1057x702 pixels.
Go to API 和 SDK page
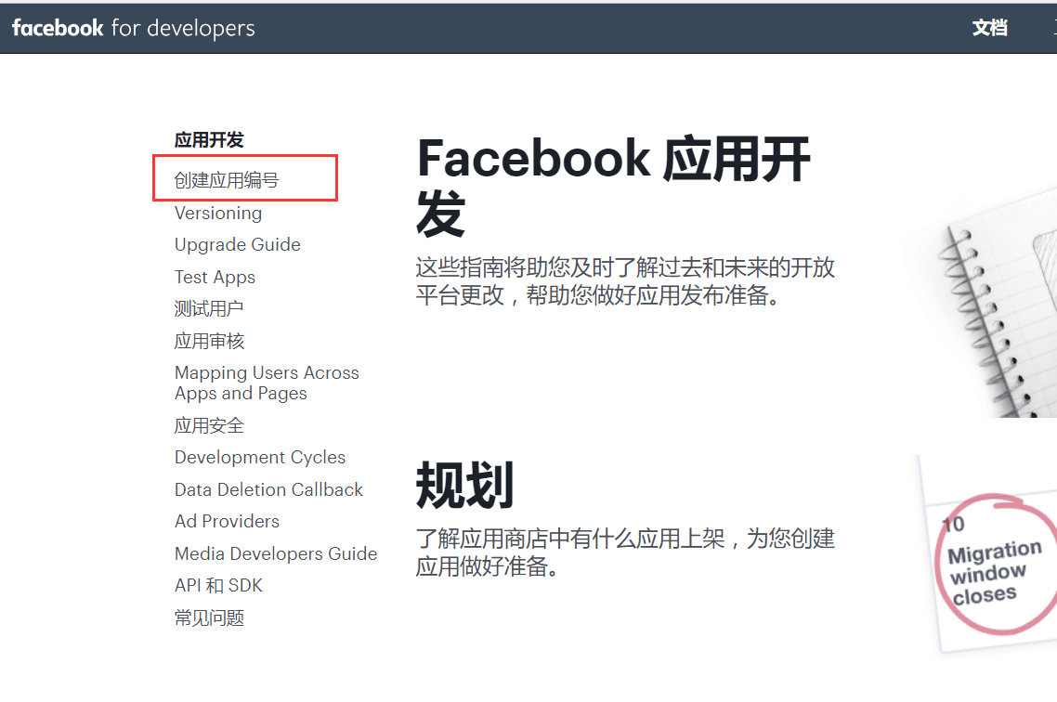pyautogui.click(x=218, y=585)
